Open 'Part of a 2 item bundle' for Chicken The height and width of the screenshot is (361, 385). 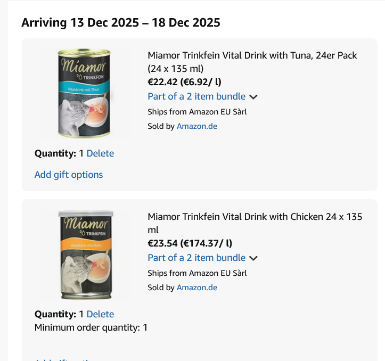(196, 258)
